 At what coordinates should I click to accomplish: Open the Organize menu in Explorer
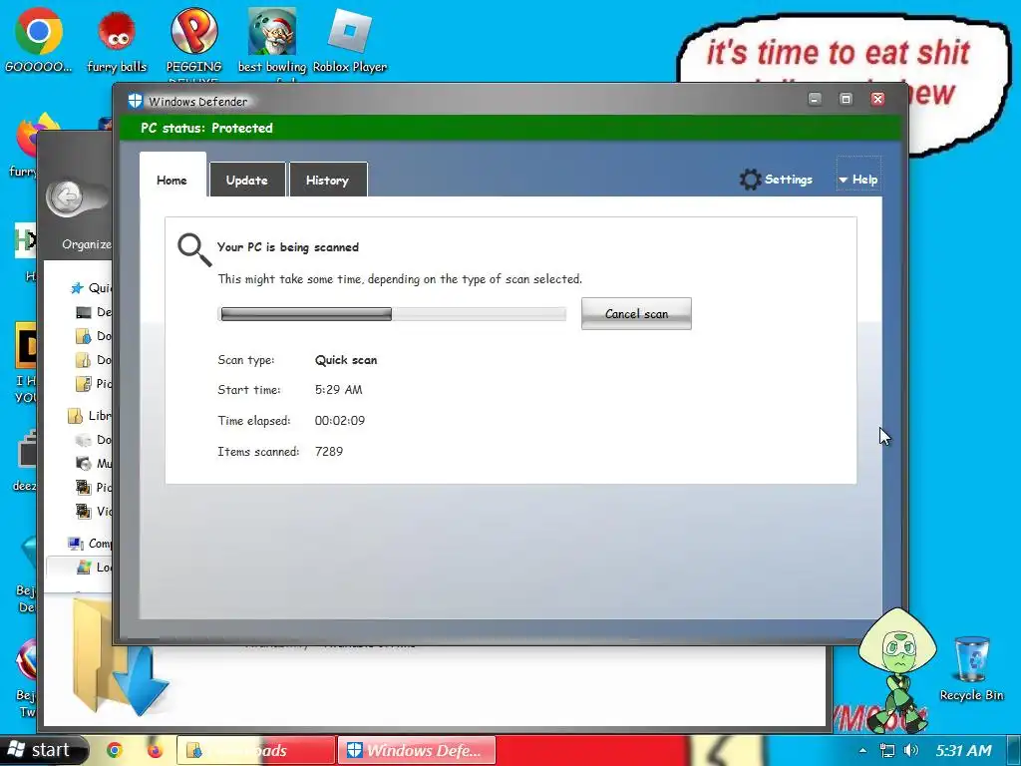(87, 244)
